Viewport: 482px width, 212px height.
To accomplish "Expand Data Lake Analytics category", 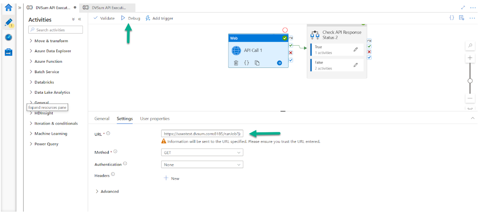I will point(50,92).
